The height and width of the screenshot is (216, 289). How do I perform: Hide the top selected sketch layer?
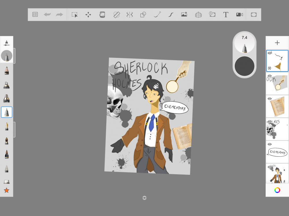click(269, 53)
